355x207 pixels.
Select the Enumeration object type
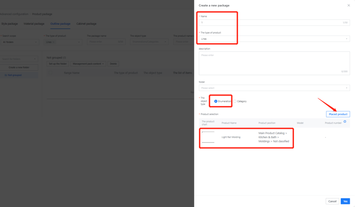point(216,101)
